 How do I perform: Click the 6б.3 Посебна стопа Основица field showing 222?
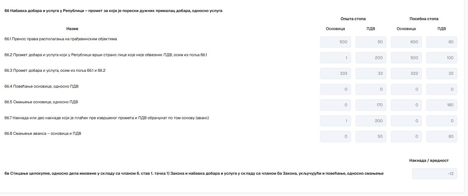406,74
